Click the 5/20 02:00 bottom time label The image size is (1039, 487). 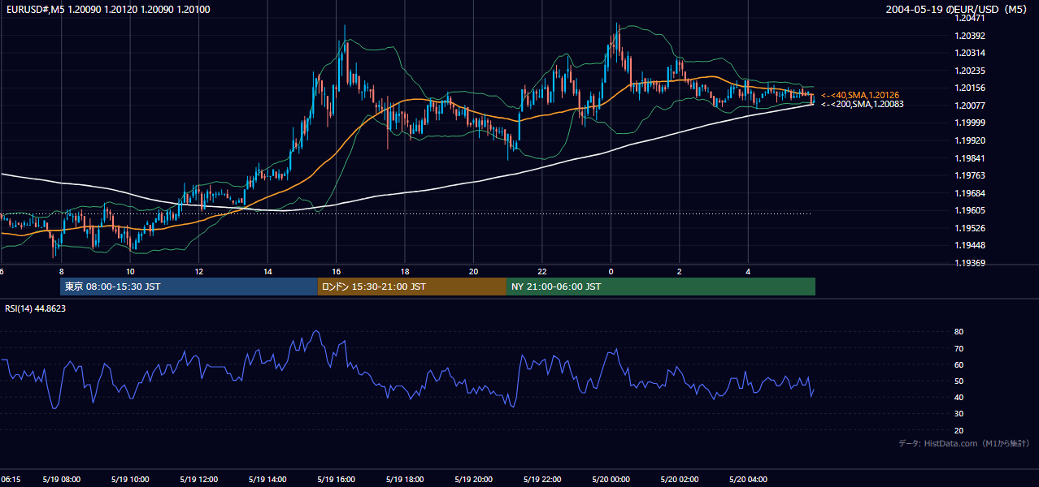[x=679, y=480]
